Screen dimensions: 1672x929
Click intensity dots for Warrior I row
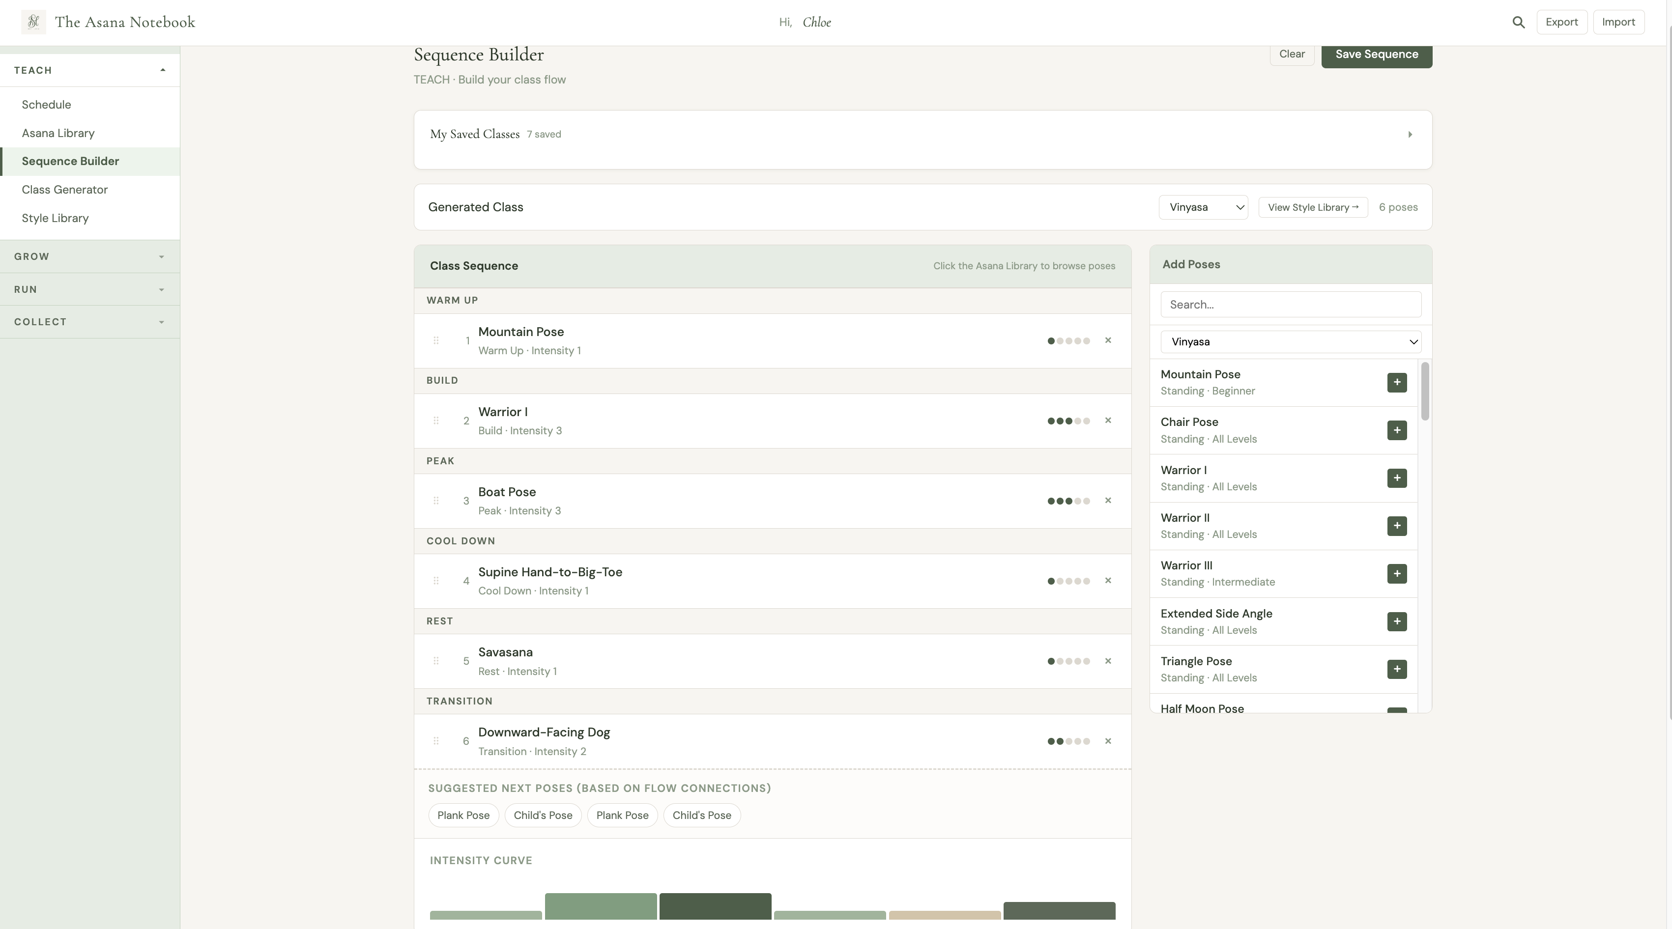click(x=1068, y=421)
